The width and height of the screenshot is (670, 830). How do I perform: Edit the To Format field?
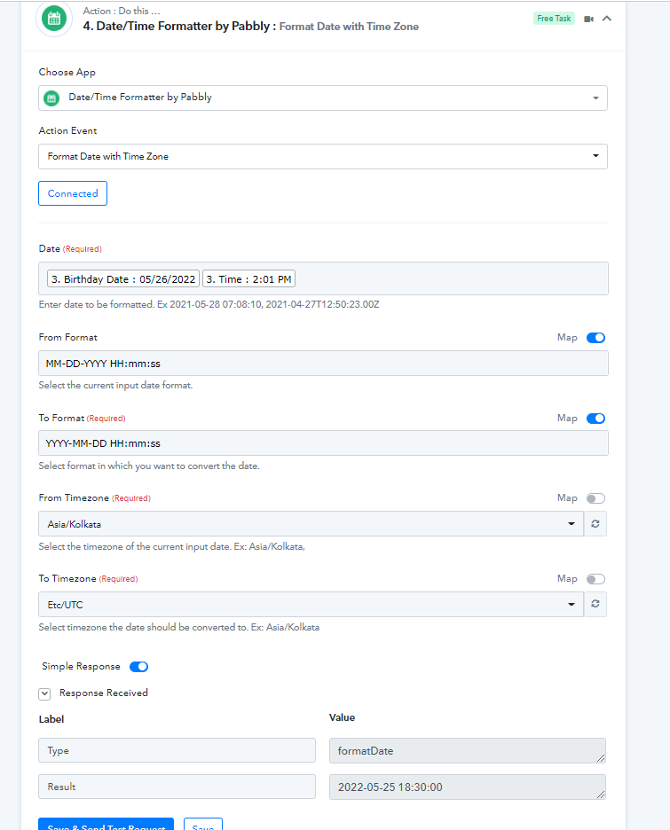323,443
